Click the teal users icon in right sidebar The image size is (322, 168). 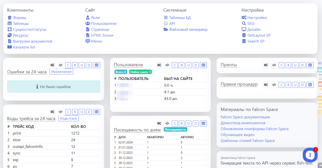[x=319, y=70]
